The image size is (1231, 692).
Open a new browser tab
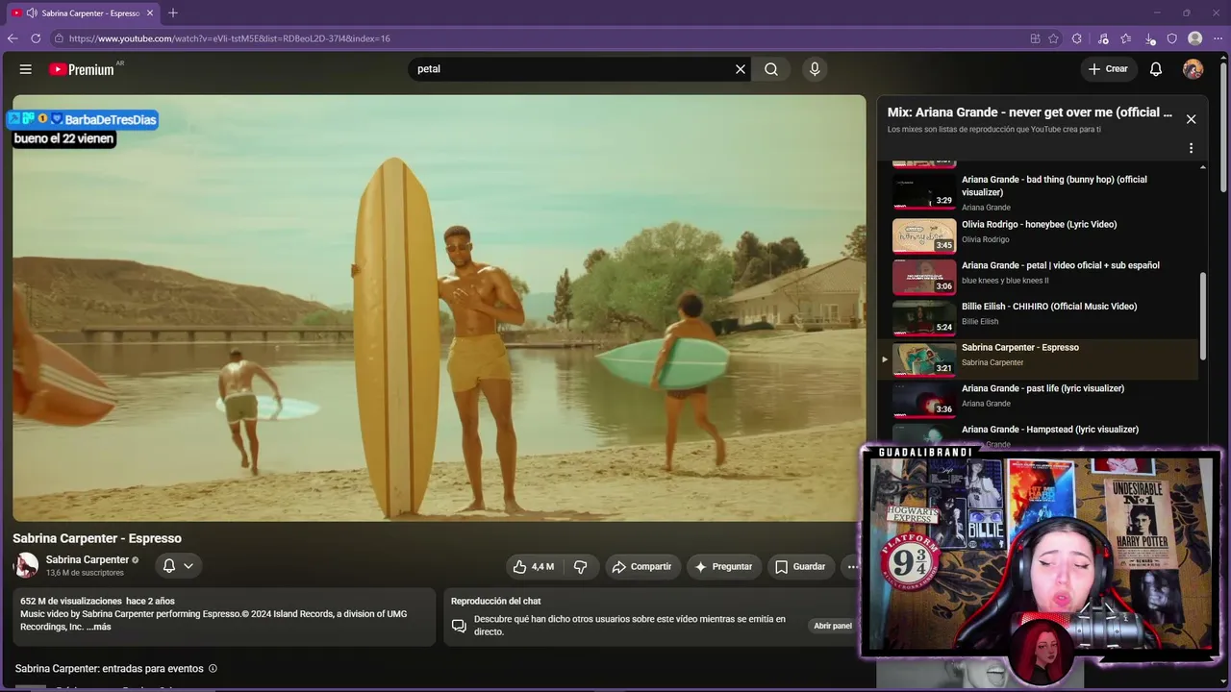coord(173,13)
